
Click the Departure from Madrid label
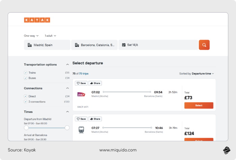38,119
